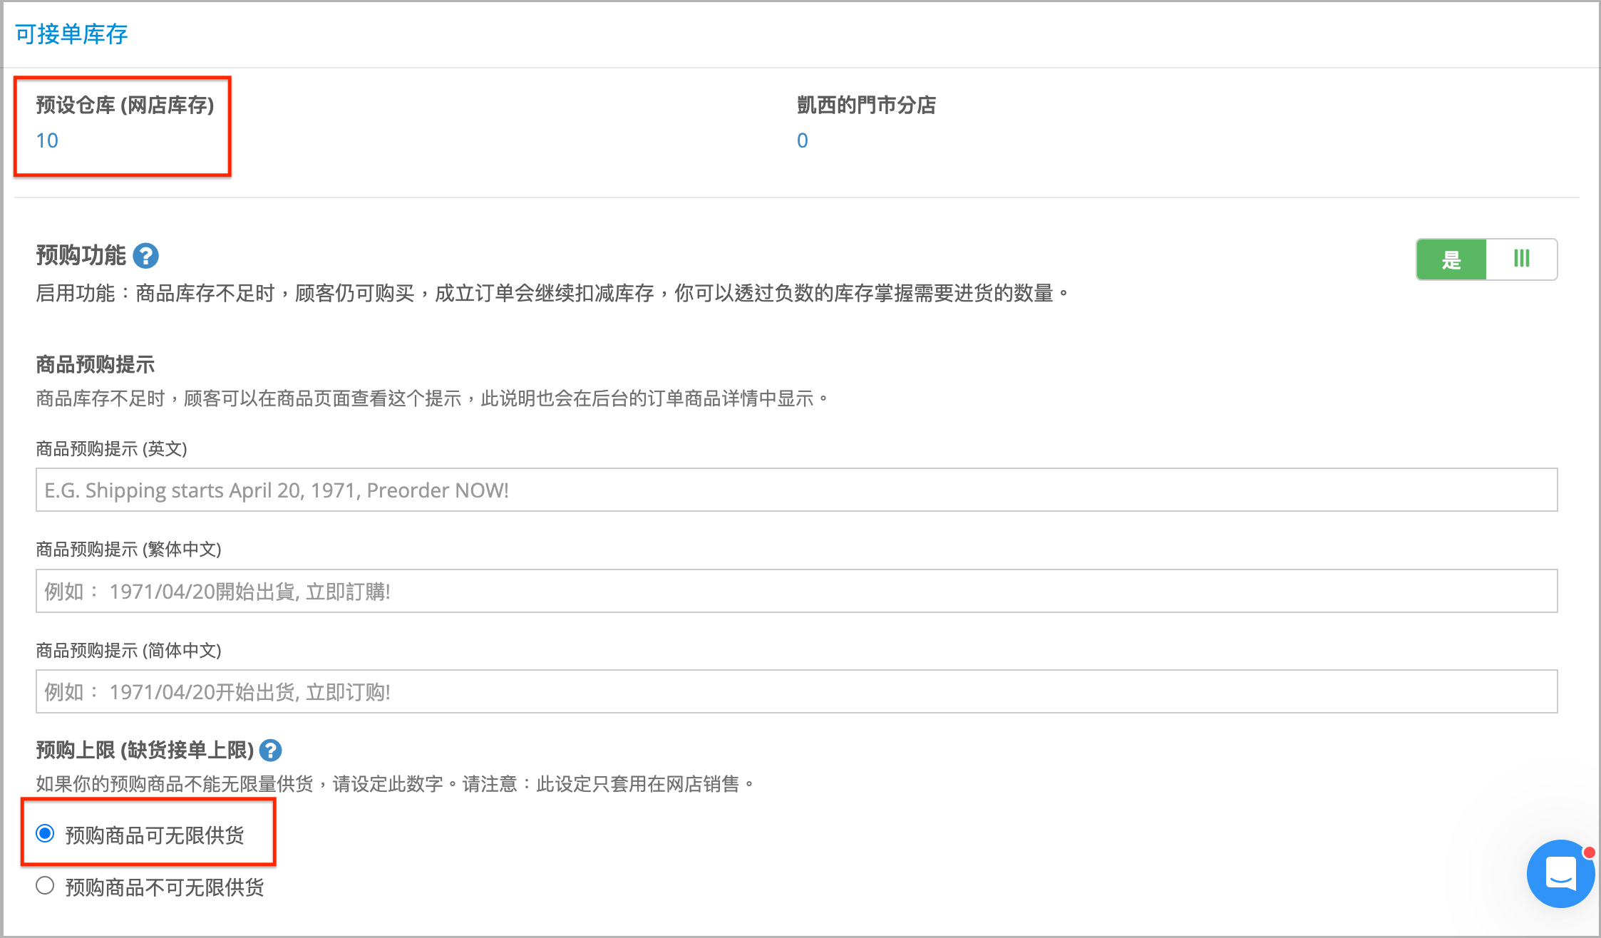The width and height of the screenshot is (1601, 938).
Task: Click the 凯西的門市分店 label
Action: pos(866,105)
